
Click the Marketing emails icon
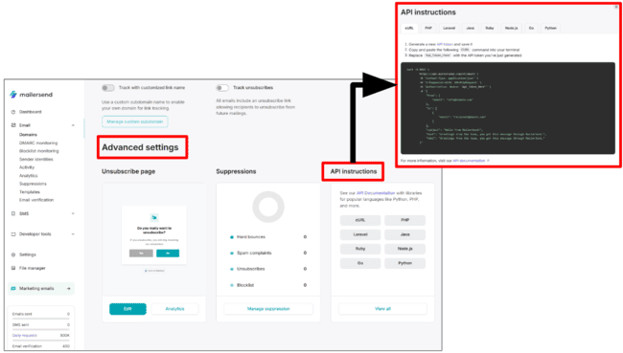13,288
